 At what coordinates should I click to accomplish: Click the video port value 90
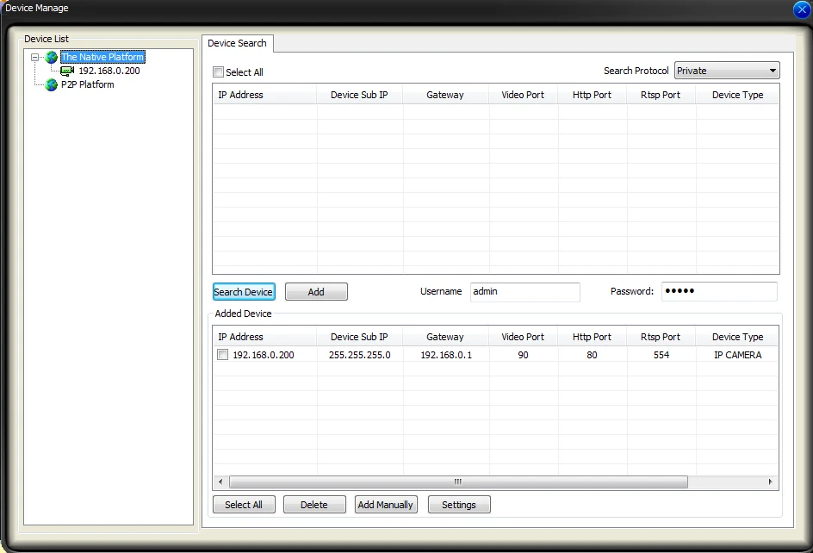point(523,356)
